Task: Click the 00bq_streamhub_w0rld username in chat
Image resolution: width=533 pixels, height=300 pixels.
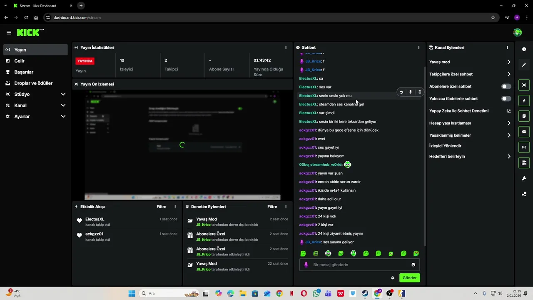Action: 320,165
